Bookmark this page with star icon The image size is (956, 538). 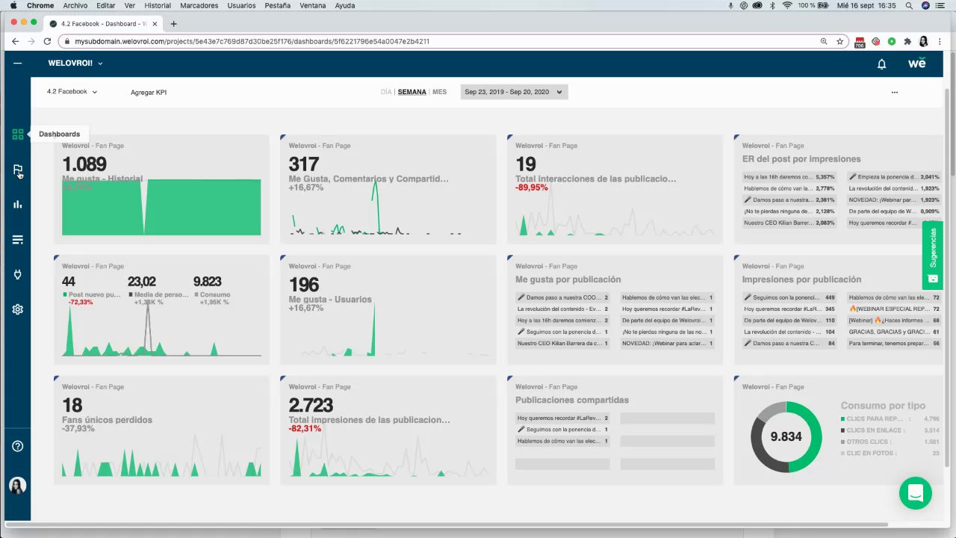840,42
